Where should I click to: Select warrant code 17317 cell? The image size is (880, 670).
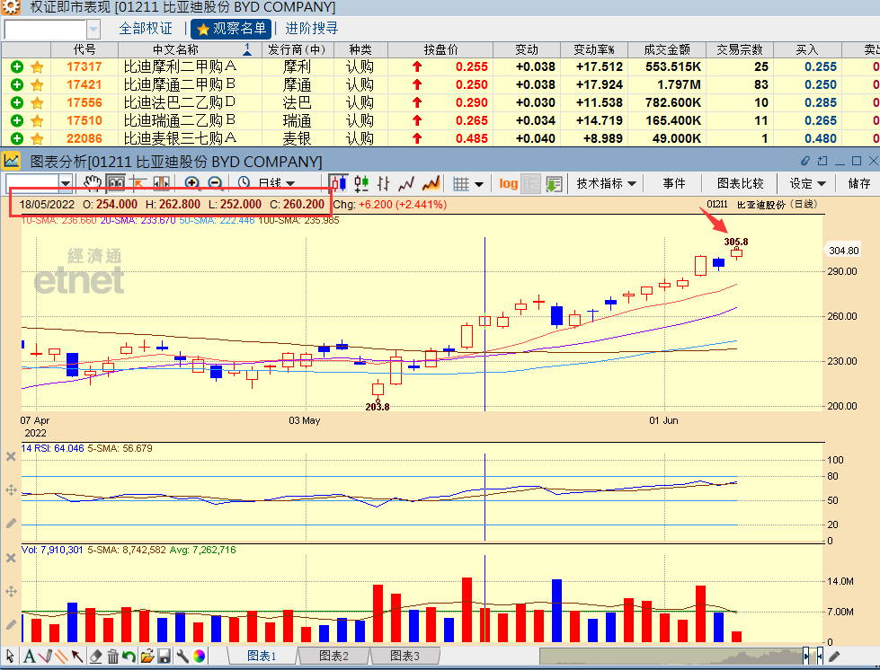[84, 66]
